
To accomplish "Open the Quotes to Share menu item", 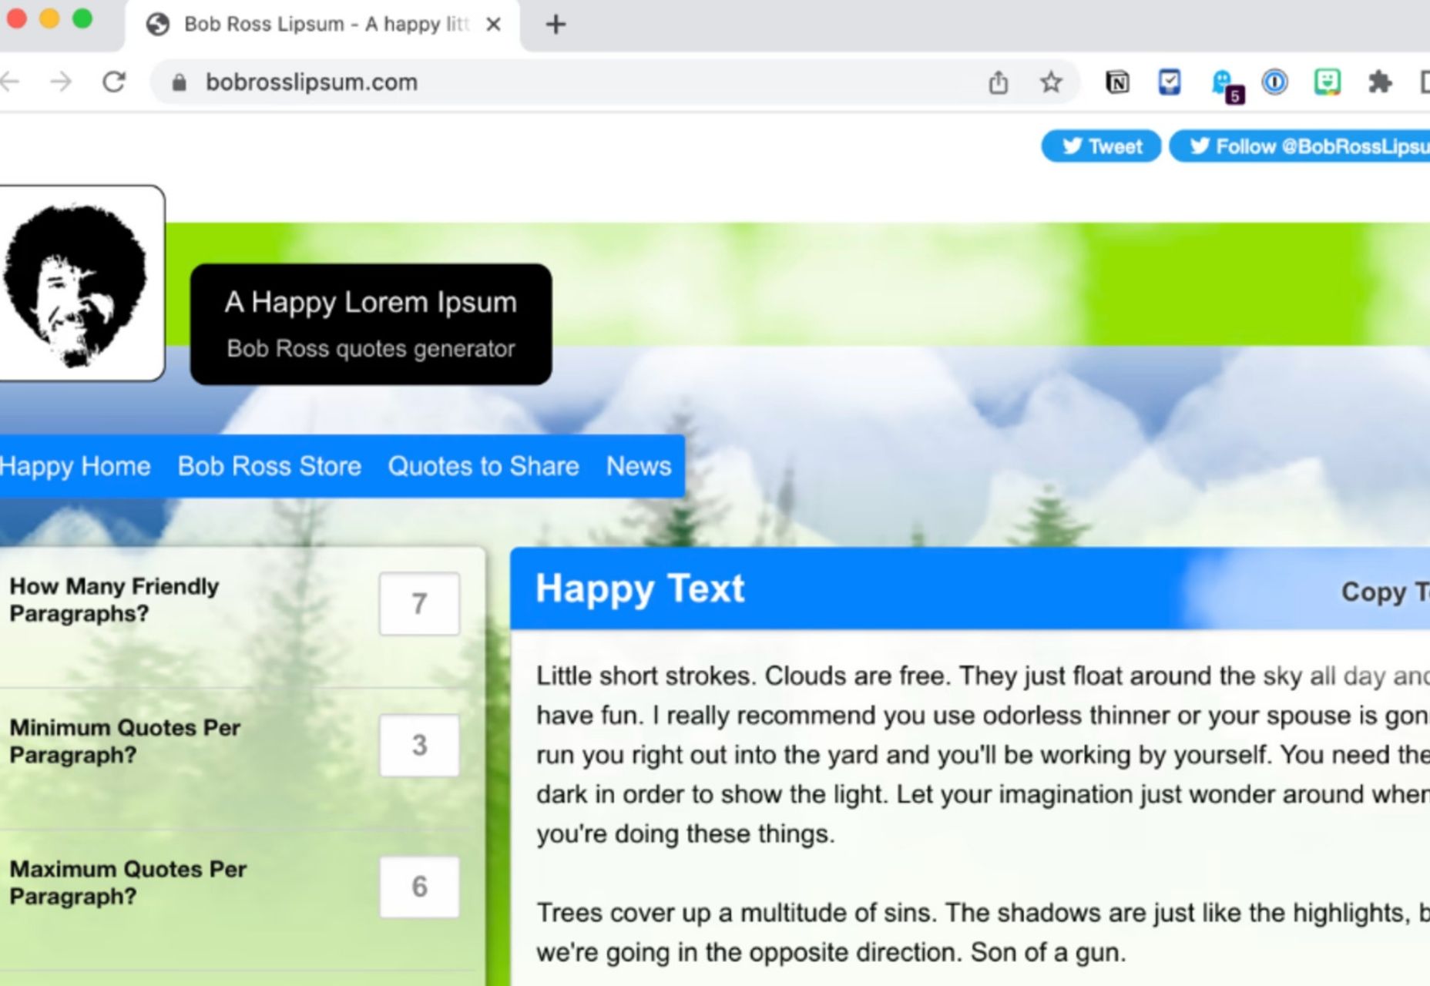I will [x=483, y=466].
